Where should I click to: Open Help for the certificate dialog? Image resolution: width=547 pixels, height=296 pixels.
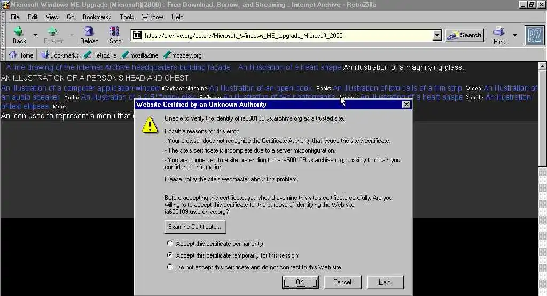coord(385,282)
